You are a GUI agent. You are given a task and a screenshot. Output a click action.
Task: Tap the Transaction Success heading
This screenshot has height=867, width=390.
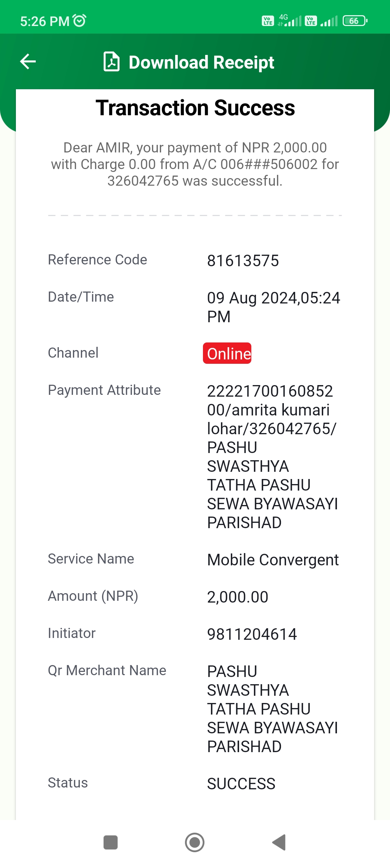[x=195, y=108]
